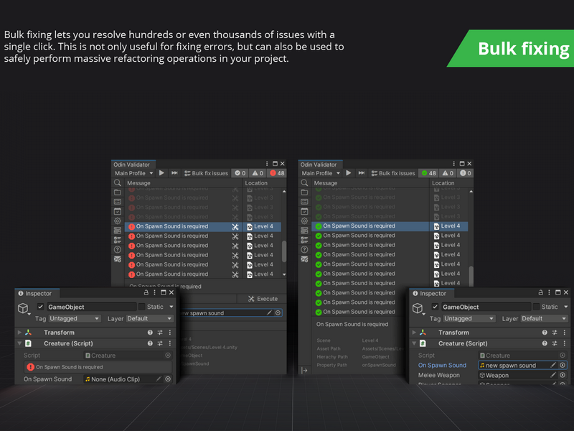Click lock icon on left Inspector panel
574x431 pixels.
(146, 292)
